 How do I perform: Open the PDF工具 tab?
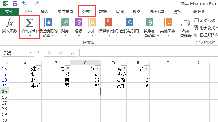(157, 12)
